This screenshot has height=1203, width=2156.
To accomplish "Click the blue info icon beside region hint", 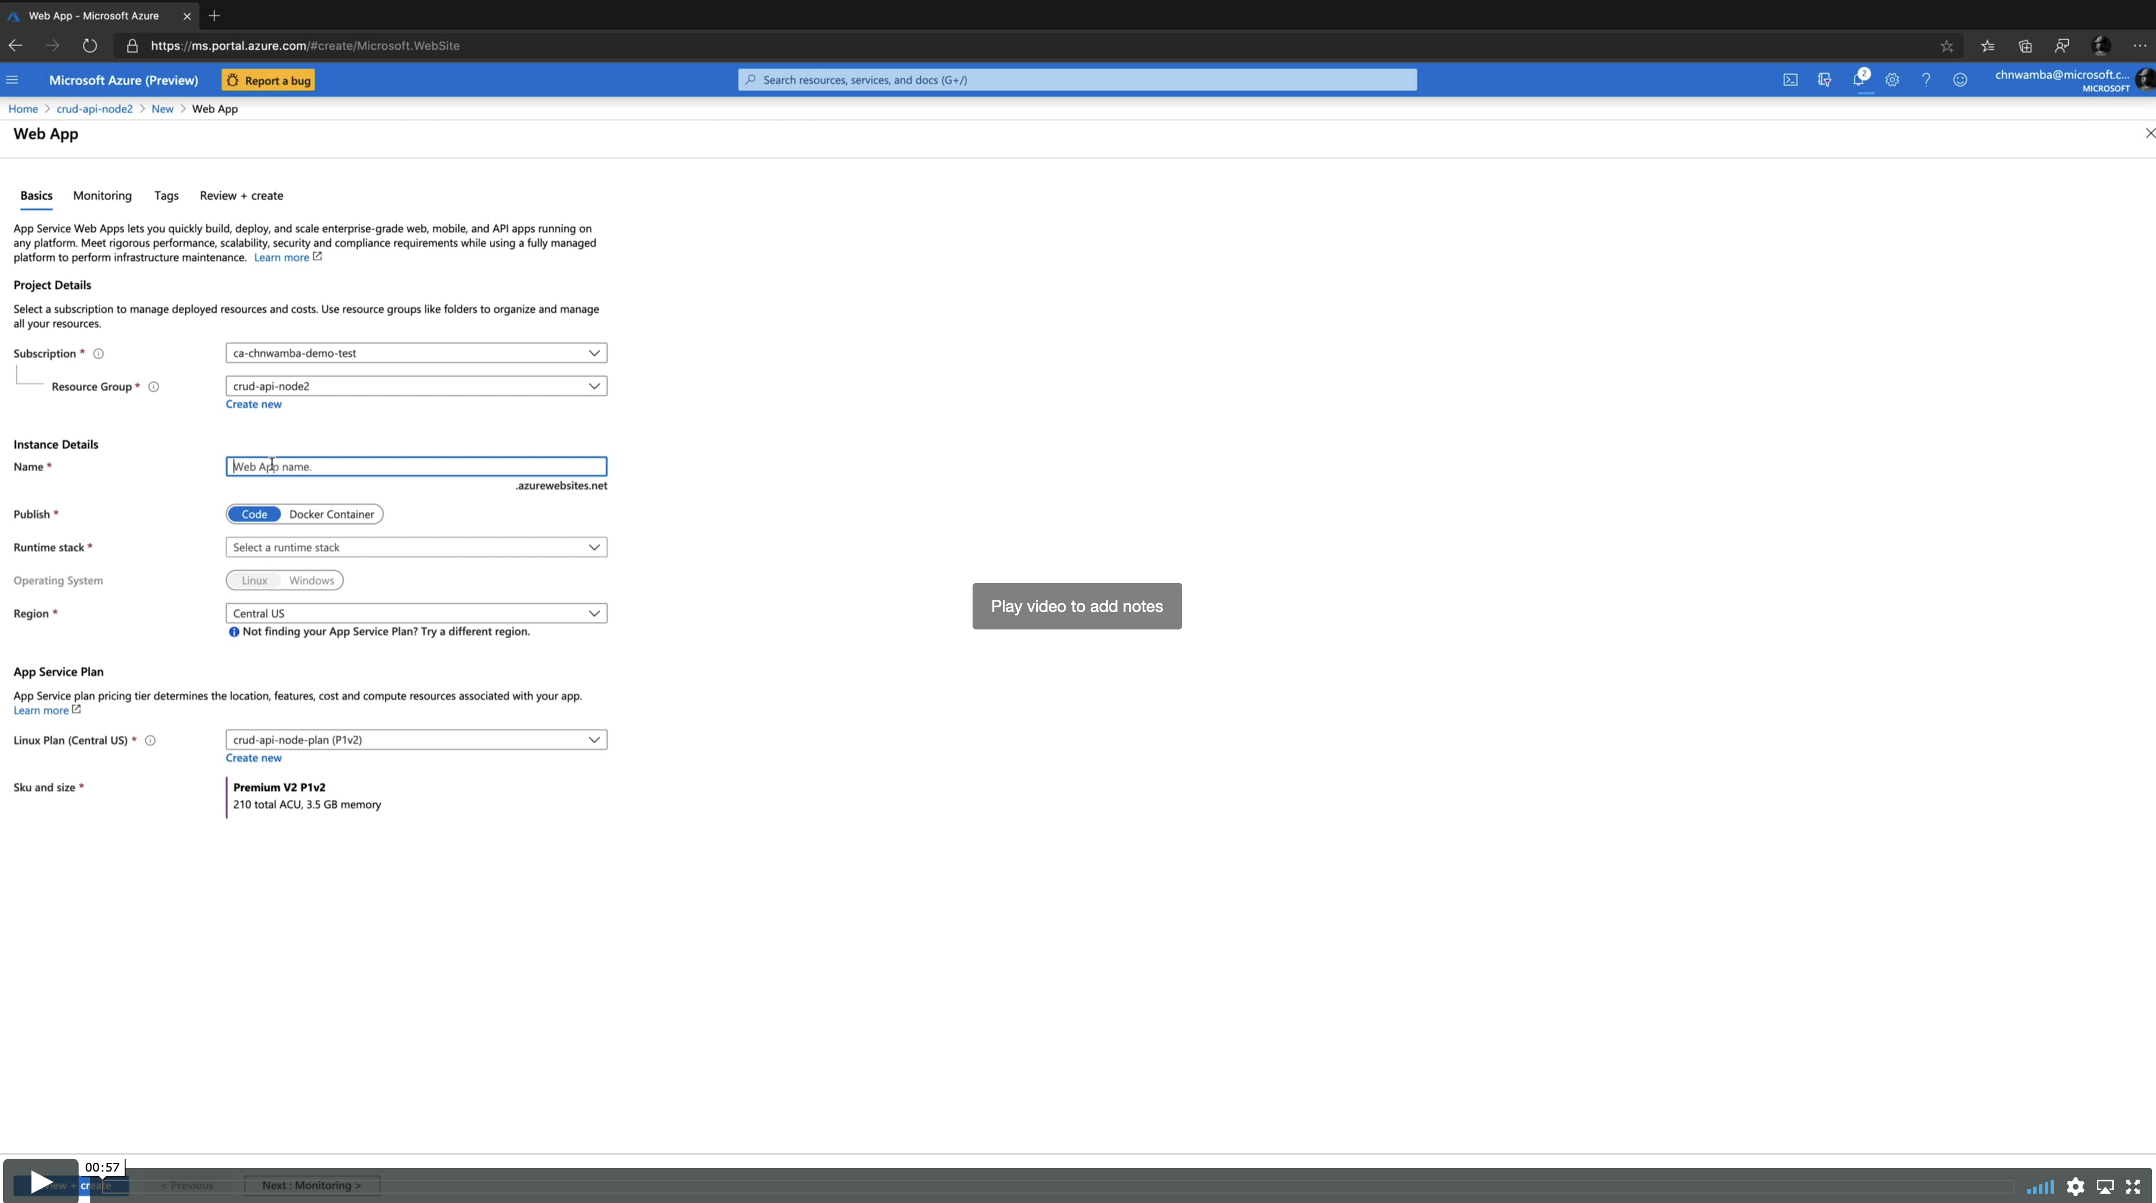I will click(234, 632).
